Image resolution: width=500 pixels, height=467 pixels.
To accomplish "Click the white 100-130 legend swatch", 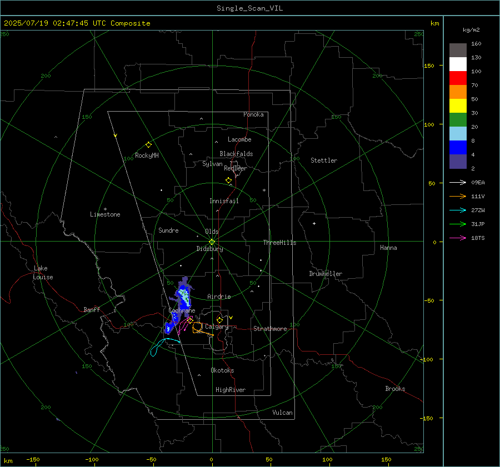I will pyautogui.click(x=458, y=64).
